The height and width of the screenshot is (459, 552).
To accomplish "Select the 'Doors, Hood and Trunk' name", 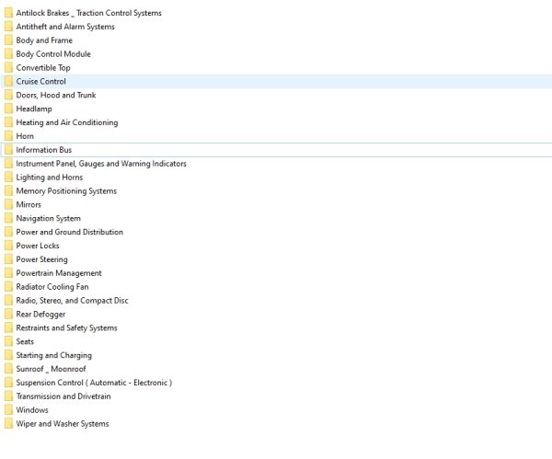I will 56,96.
